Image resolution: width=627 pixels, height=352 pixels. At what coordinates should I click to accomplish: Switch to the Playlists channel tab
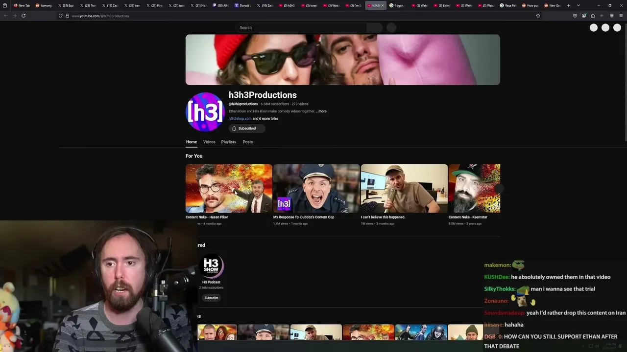228,142
